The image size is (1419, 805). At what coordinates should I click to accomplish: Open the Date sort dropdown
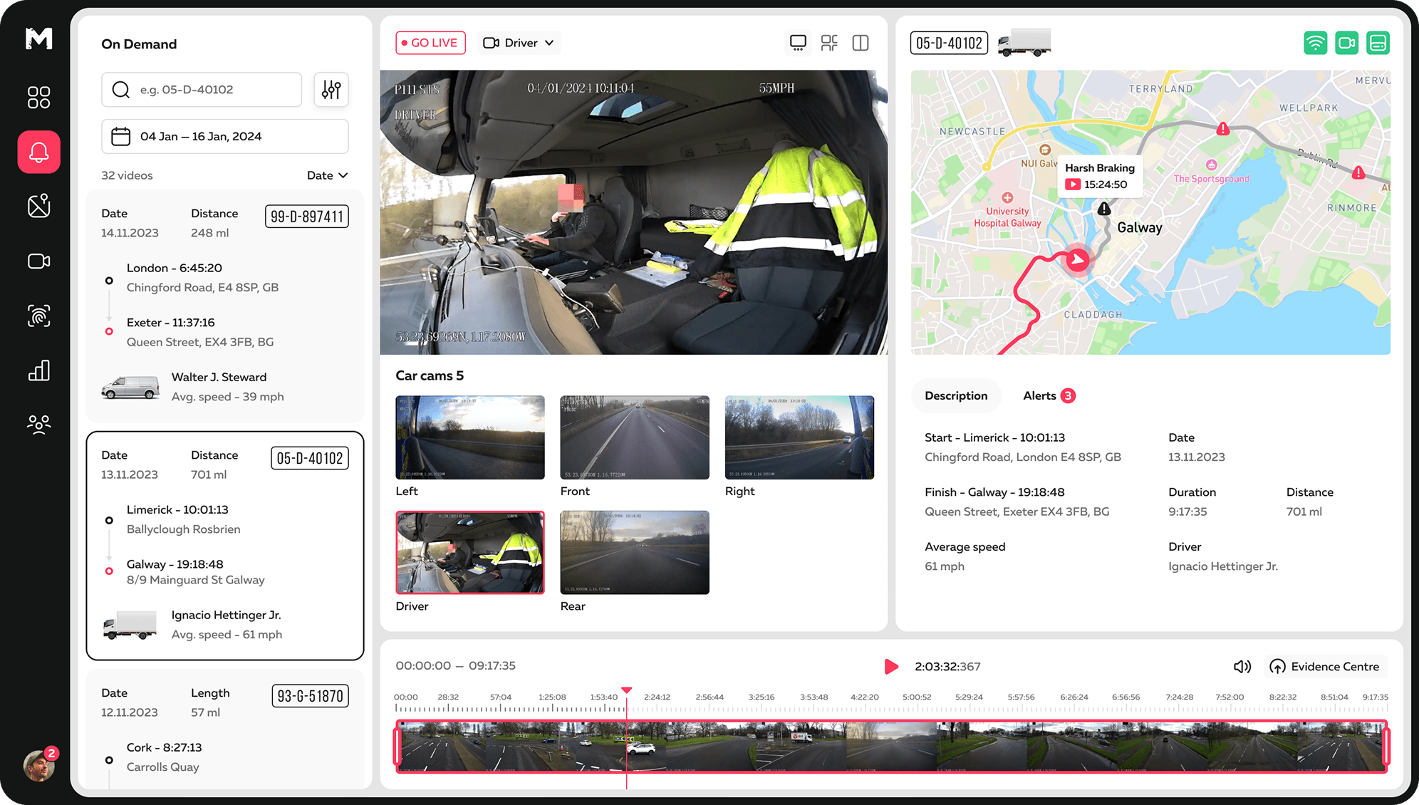[327, 175]
